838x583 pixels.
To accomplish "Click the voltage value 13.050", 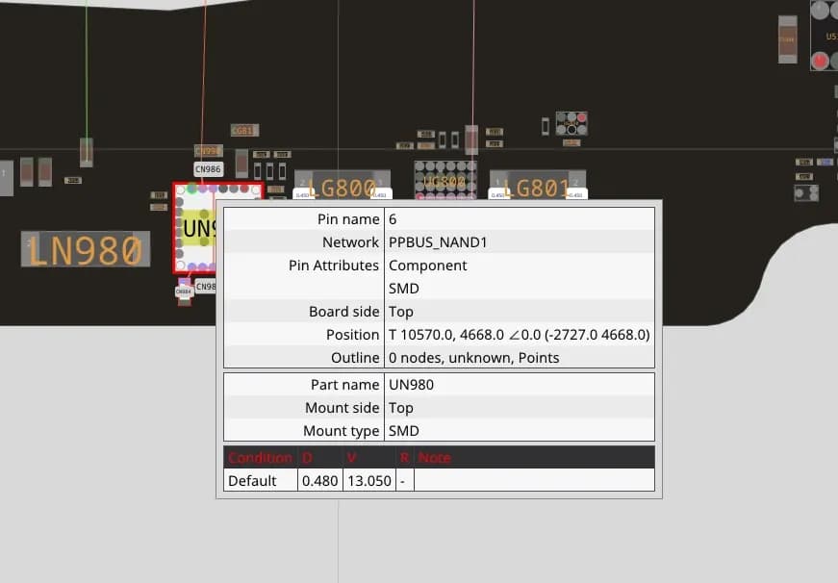I will [x=369, y=481].
